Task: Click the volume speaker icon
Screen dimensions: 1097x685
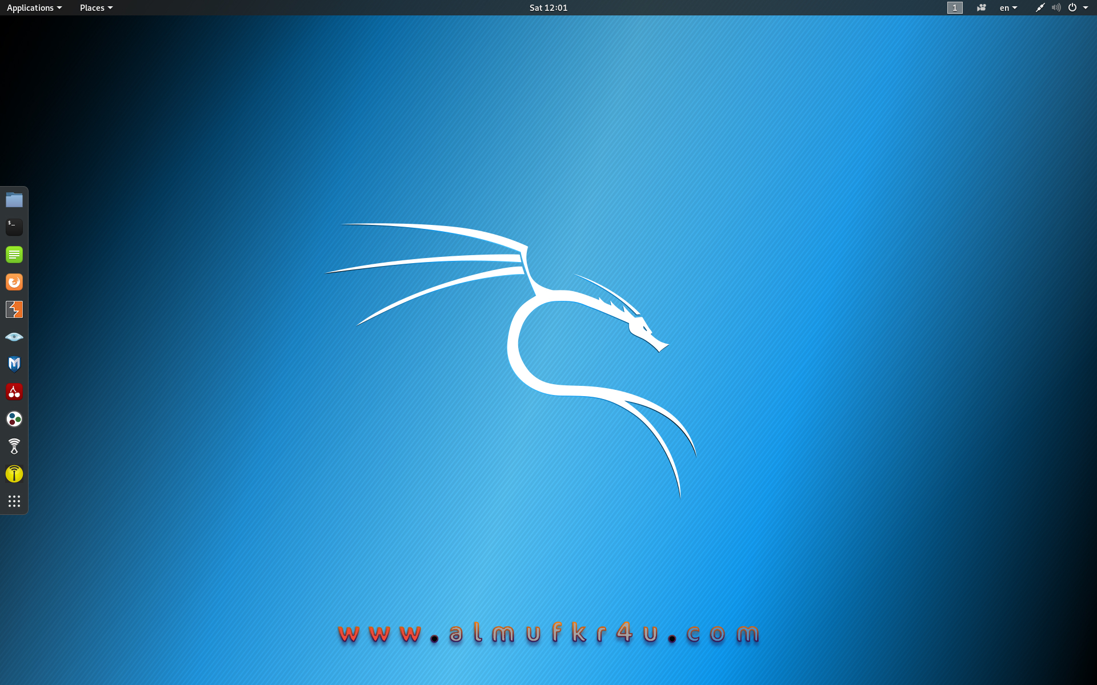Action: coord(1056,7)
